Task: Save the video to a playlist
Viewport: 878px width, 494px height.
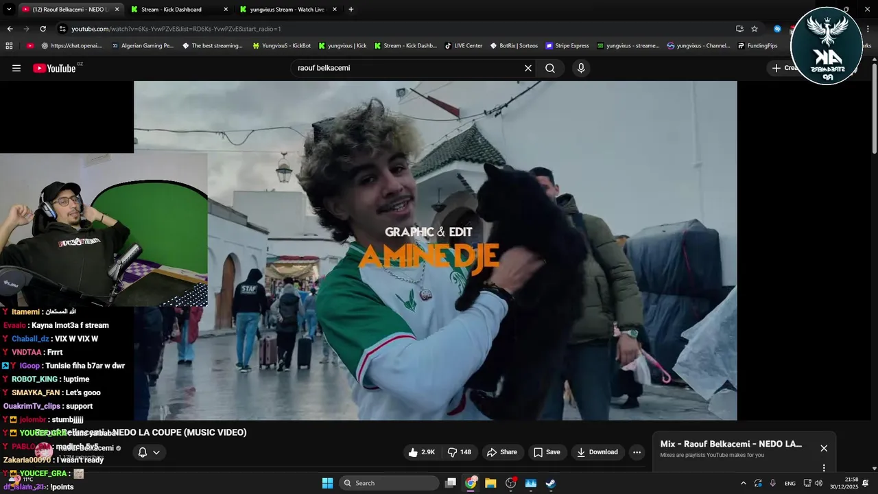Action: (x=547, y=452)
